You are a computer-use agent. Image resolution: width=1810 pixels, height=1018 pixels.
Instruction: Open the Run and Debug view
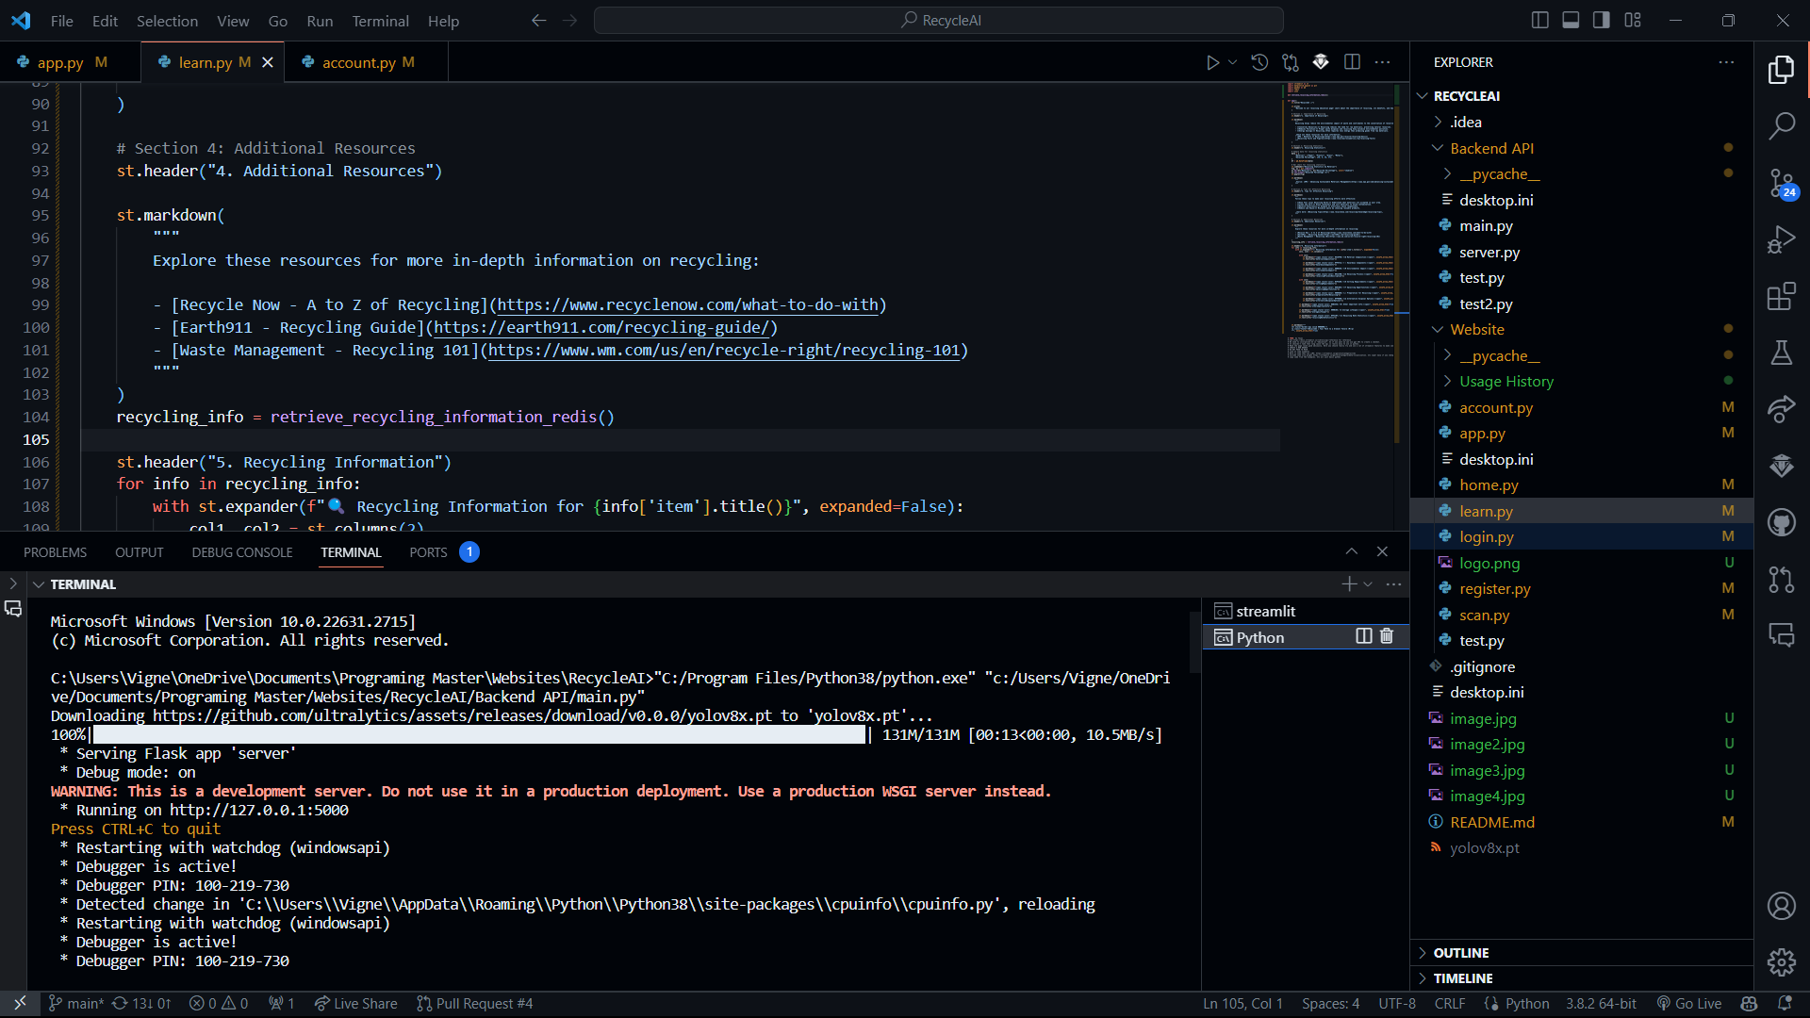(1781, 239)
